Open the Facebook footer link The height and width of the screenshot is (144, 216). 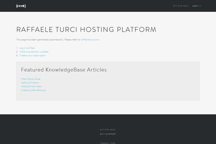pyautogui.click(x=104, y=143)
